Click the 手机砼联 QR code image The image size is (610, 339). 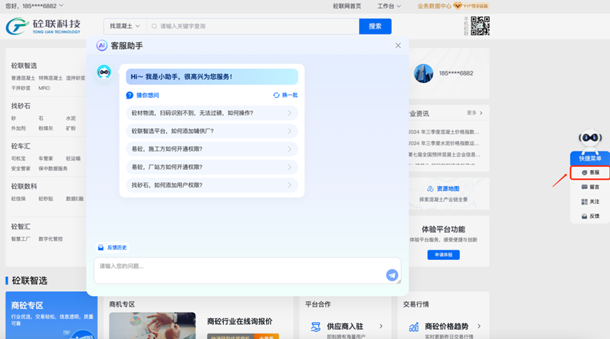point(480,26)
